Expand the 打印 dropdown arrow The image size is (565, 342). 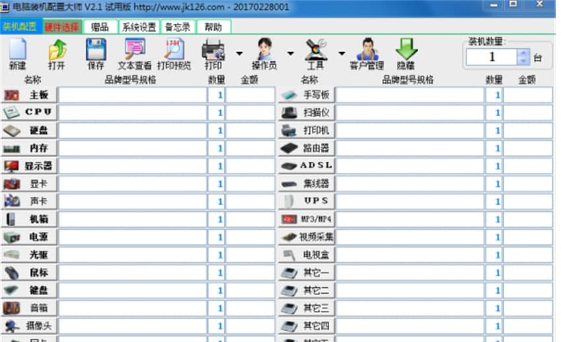coord(239,53)
